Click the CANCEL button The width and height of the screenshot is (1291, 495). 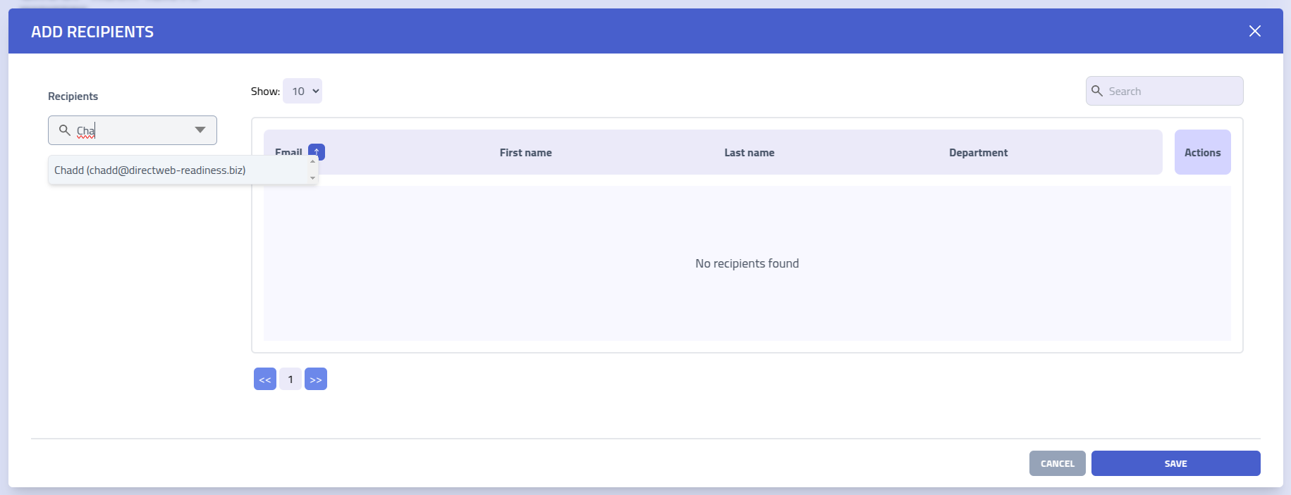point(1057,463)
